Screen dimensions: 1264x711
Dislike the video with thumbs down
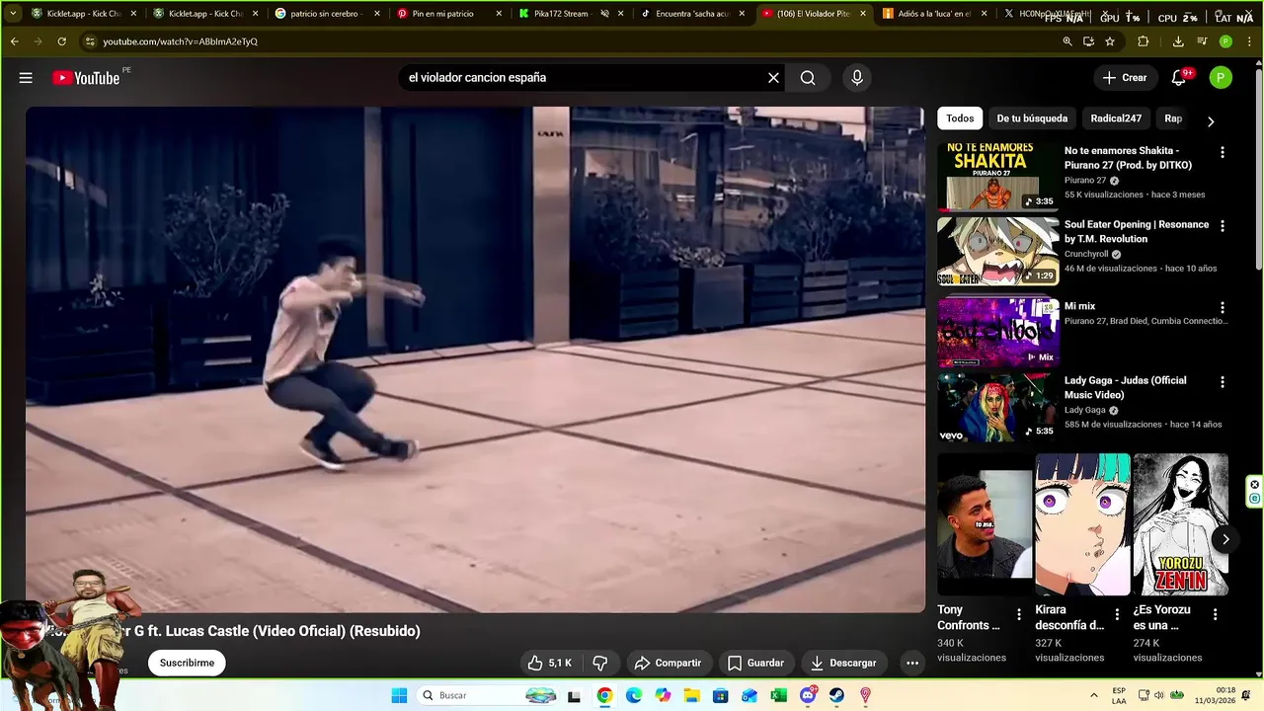pyautogui.click(x=599, y=663)
